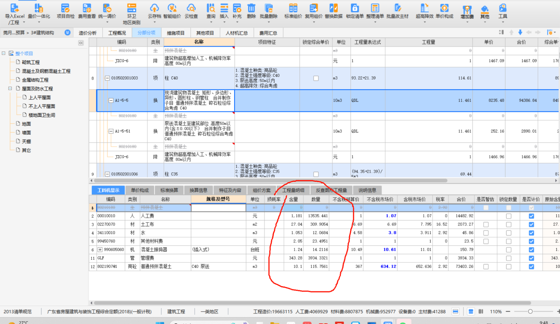Viewport: 560px width, 324px height.
Task: Click the 2013清单规范 status bar entry
Action: pos(18,312)
